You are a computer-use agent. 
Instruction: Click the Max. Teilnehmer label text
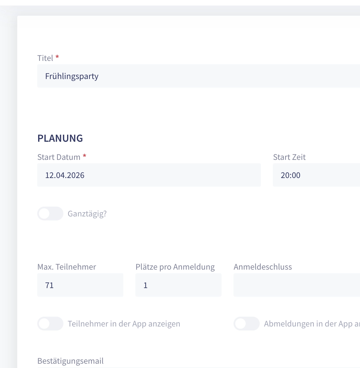[x=66, y=267]
